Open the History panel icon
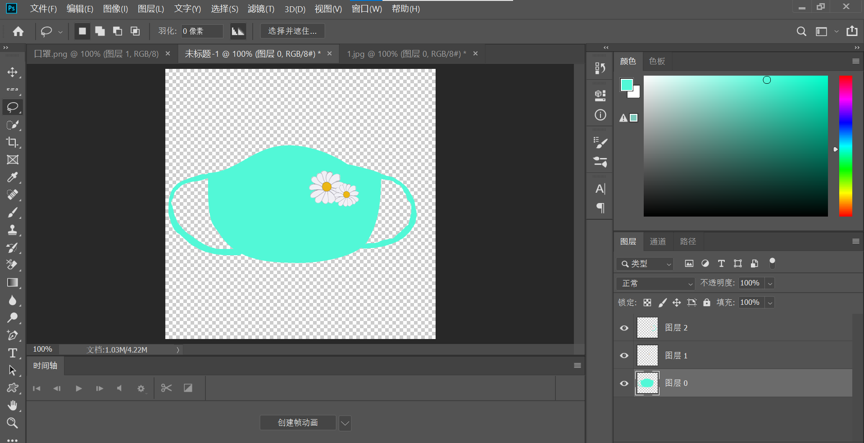This screenshot has width=864, height=443. pyautogui.click(x=600, y=68)
